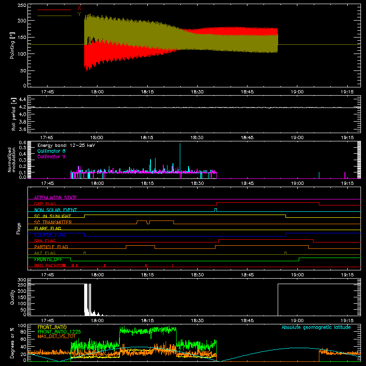366x366 pixels.
Task: Click the yellow FRONT_RATIO legend label
Action: [52, 327]
